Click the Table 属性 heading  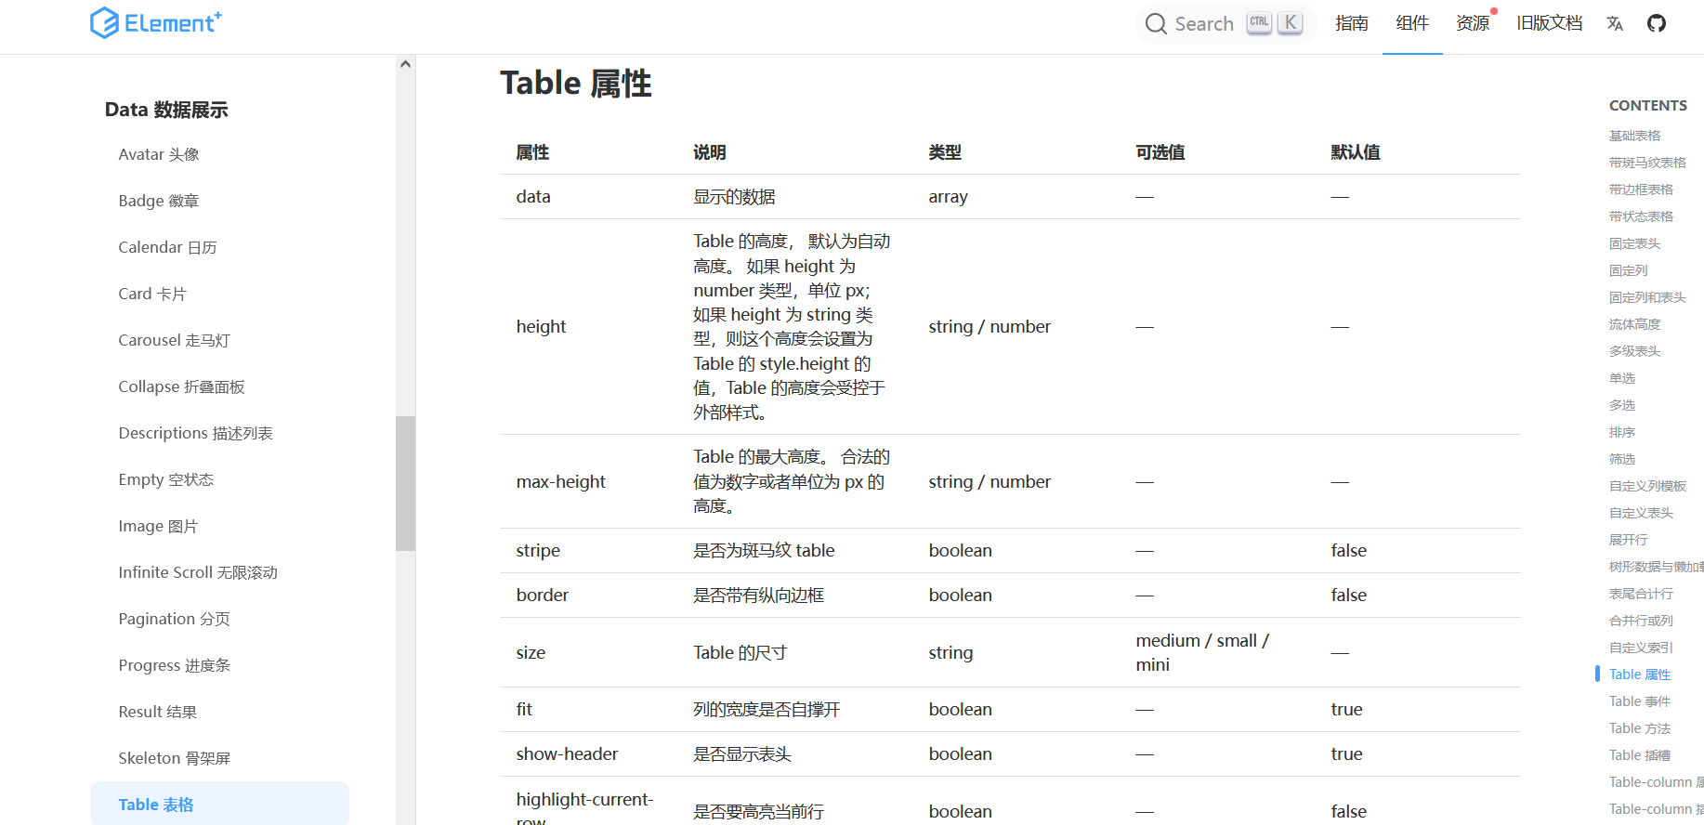[576, 83]
